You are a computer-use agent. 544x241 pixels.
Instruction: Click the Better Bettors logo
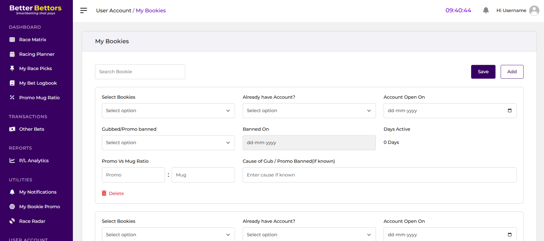pos(35,10)
